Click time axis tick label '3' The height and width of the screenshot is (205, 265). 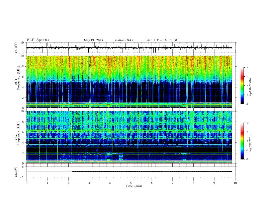tap(89, 183)
